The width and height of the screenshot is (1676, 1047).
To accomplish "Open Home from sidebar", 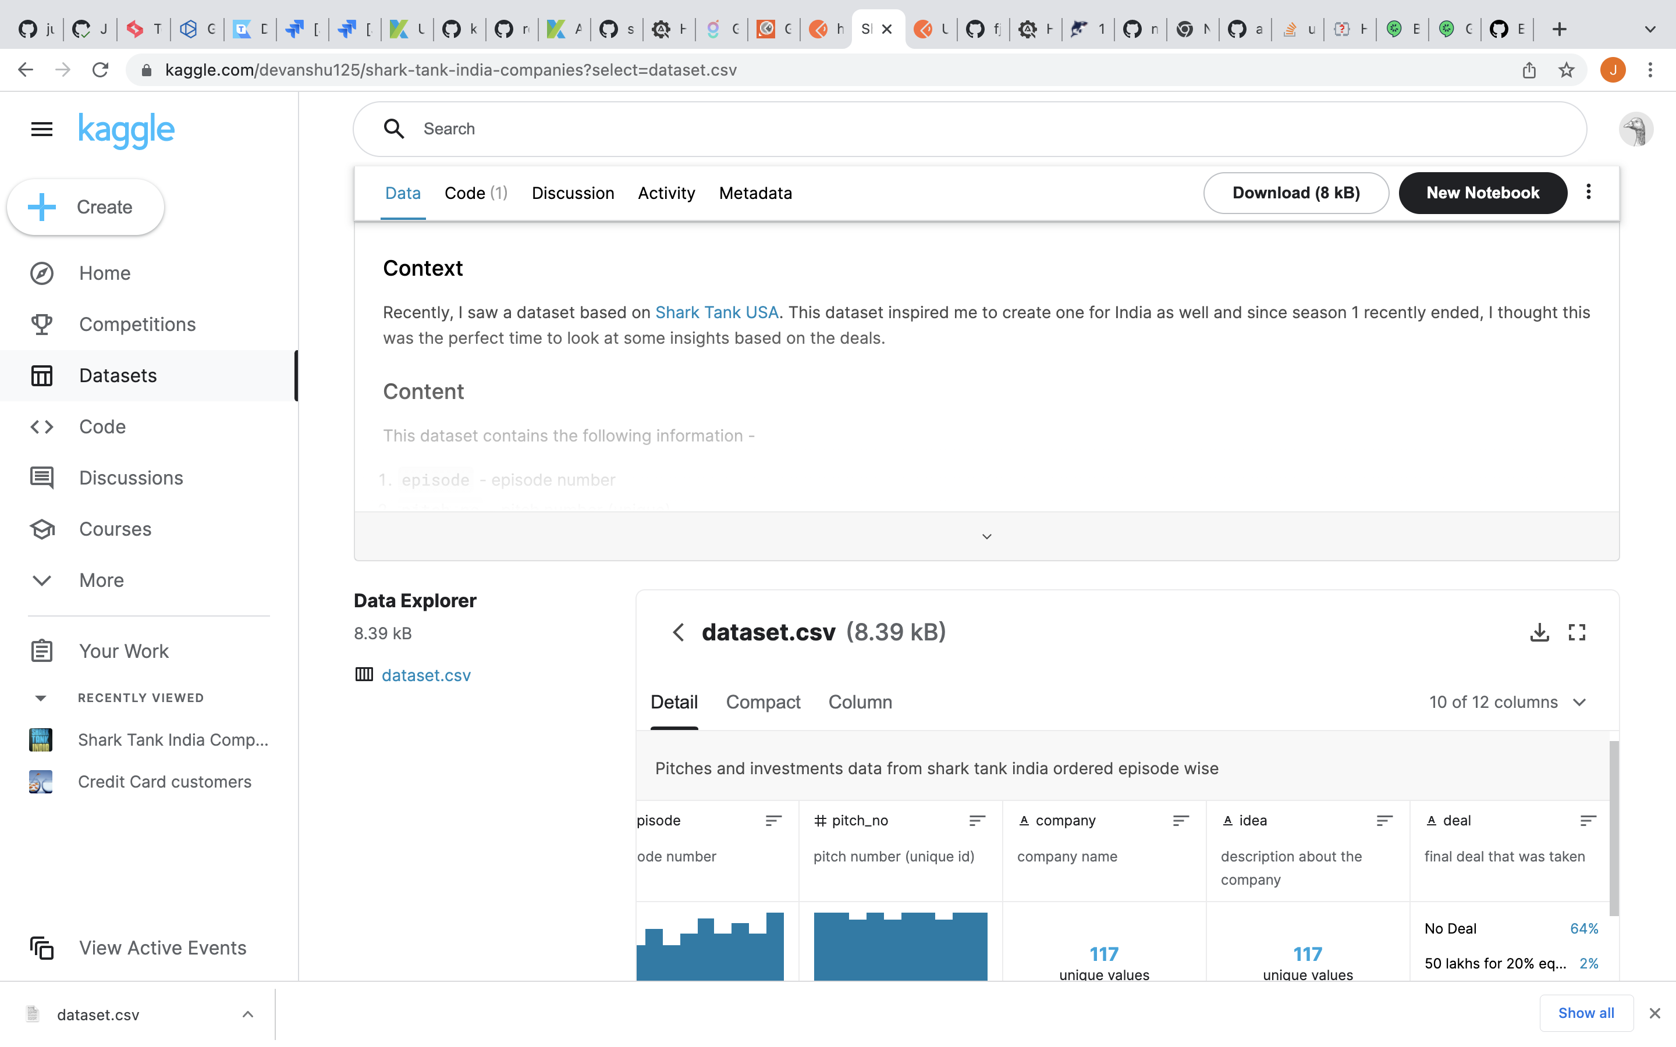I will coord(149,273).
